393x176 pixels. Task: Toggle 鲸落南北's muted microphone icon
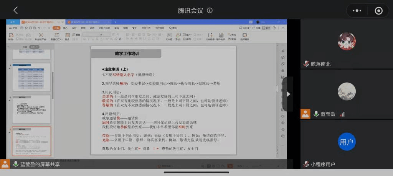pyautogui.click(x=306, y=64)
